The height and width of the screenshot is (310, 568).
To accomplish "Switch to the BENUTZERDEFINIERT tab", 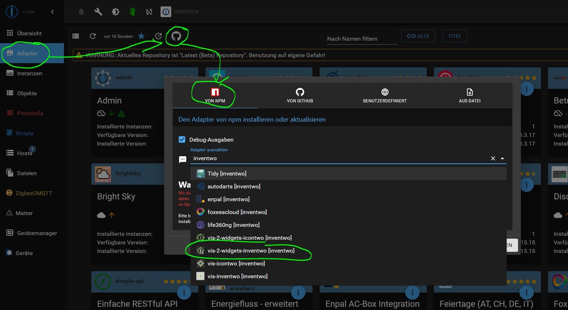I will pos(385,96).
